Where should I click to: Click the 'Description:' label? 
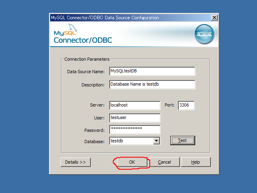click(93, 85)
